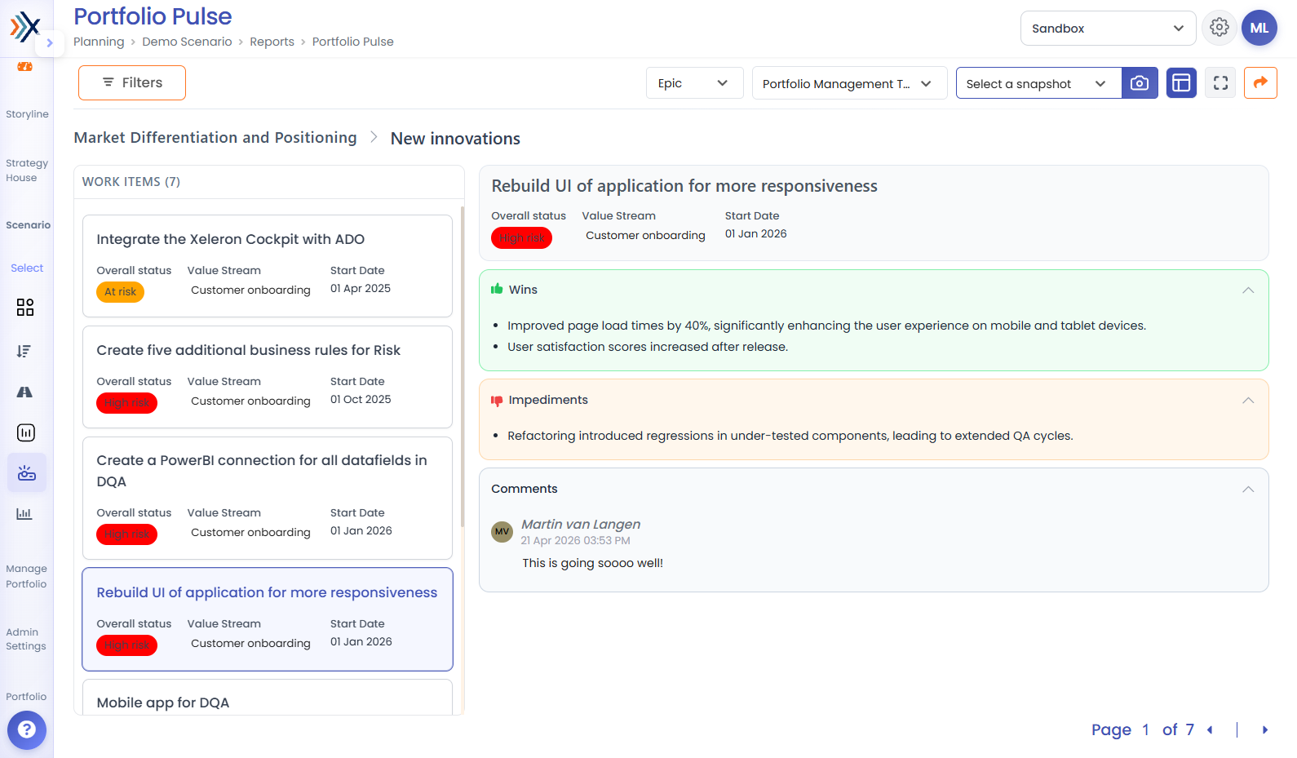Viewport: 1297px width, 758px height.
Task: Click High risk badge on PowerBI card
Action: pos(126,534)
